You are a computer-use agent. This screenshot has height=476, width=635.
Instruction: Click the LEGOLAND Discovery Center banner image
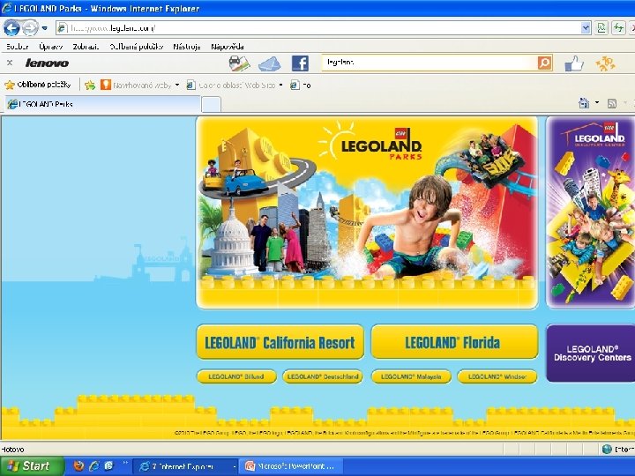click(x=590, y=212)
